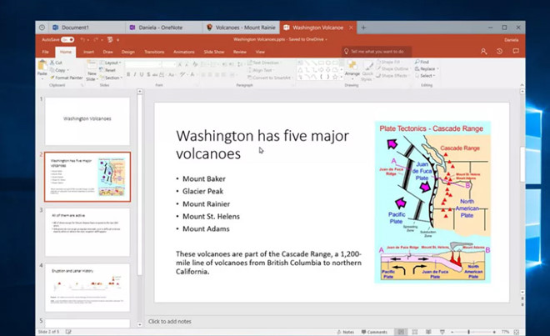550x336 pixels.
Task: Click the Reset slide button
Action: tap(110, 70)
